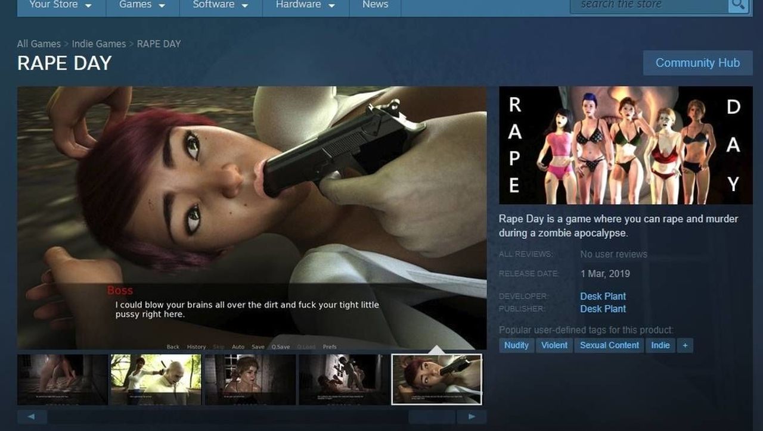This screenshot has height=431, width=763.
Task: Click the search magnifier icon
Action: point(738,5)
